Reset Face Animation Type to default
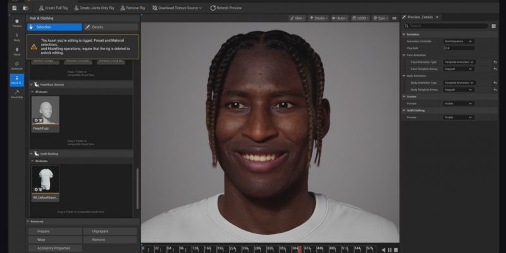Viewport: 506px width, 253px height. (x=495, y=62)
